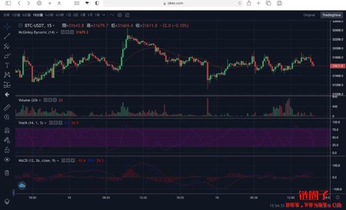346x210 pixels.
Task: Open the indicators menu icon
Action: [x=120, y=15]
